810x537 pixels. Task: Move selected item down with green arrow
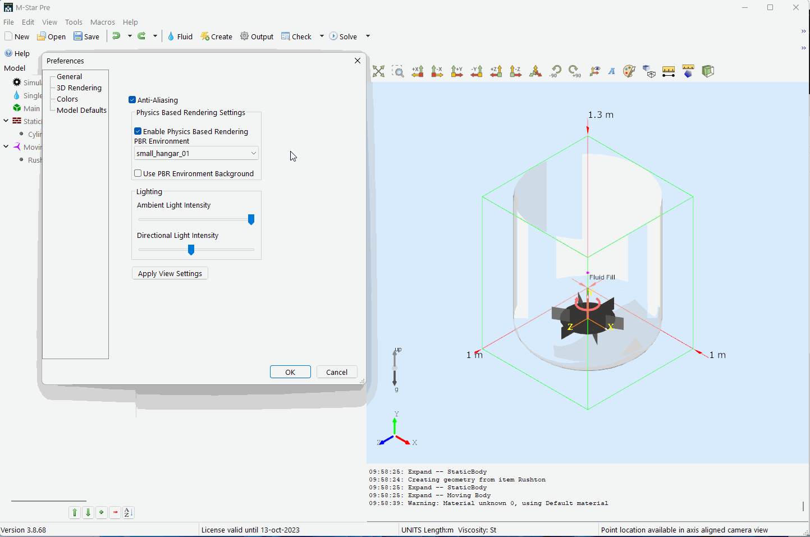[x=88, y=512]
